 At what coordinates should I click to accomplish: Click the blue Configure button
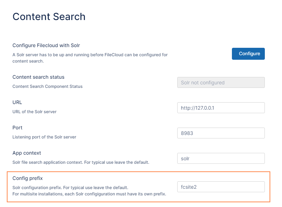coord(248,54)
